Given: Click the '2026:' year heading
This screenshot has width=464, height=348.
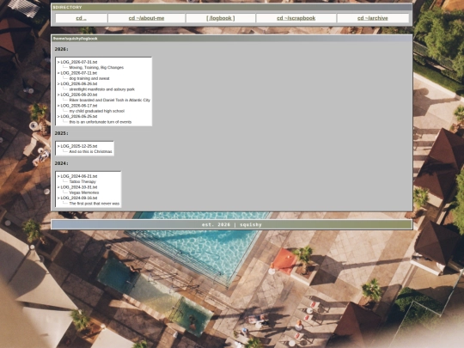Looking at the screenshot, I should pyautogui.click(x=62, y=49).
